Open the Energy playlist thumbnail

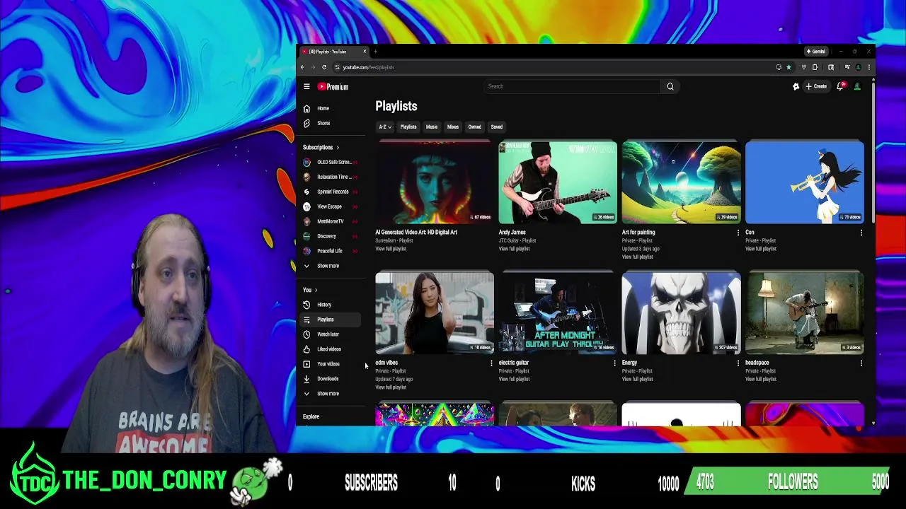pos(681,312)
